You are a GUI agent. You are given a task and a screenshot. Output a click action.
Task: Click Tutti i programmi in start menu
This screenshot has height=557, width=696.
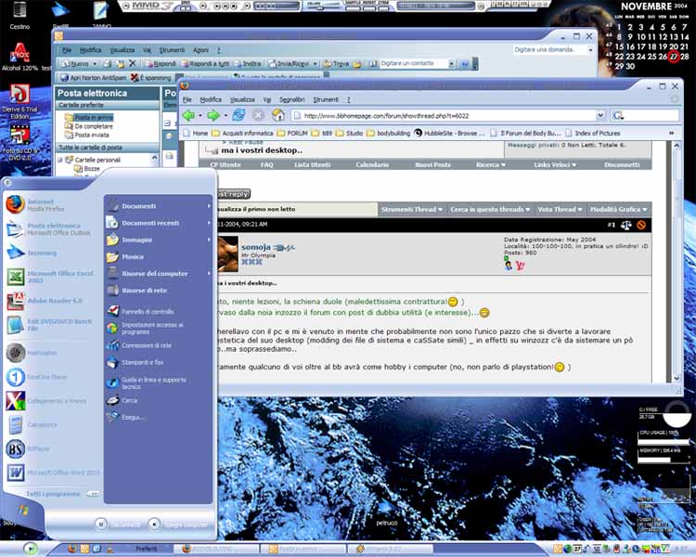point(52,494)
